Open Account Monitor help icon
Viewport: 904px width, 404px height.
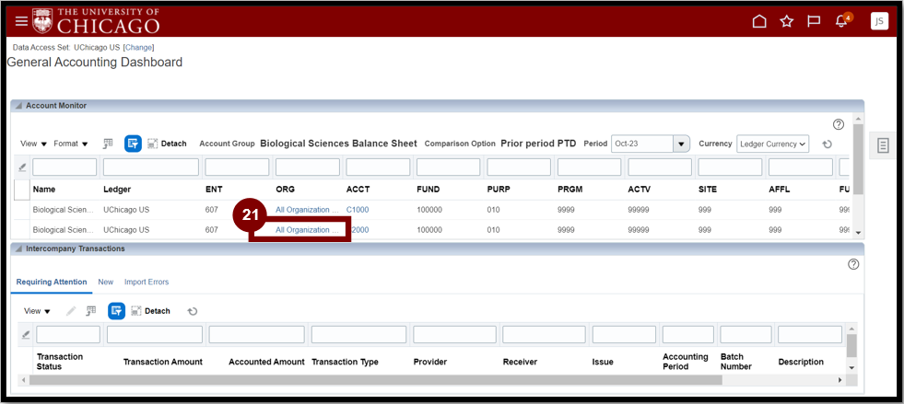(839, 124)
